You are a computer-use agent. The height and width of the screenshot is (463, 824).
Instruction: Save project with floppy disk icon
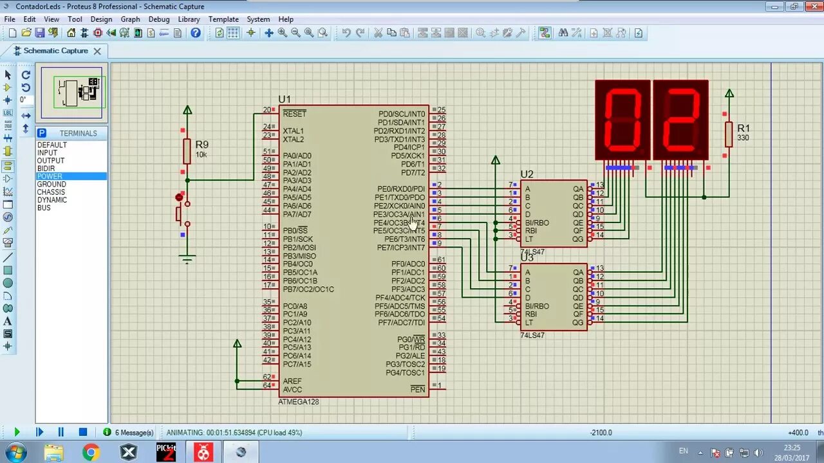[40, 33]
